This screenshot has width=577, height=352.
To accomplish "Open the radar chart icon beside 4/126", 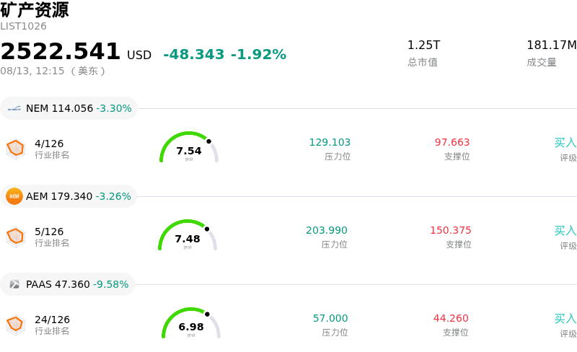I will [16, 149].
